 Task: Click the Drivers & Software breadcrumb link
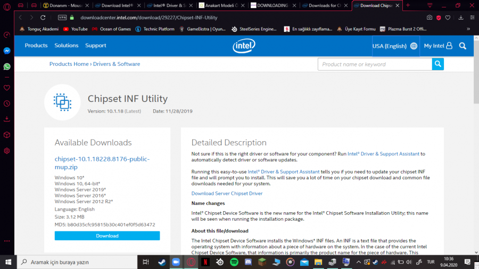point(117,64)
